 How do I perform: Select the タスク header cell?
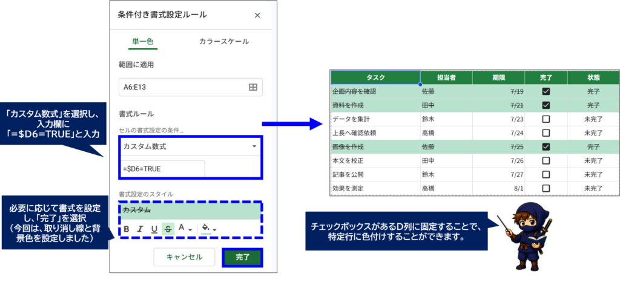point(375,78)
